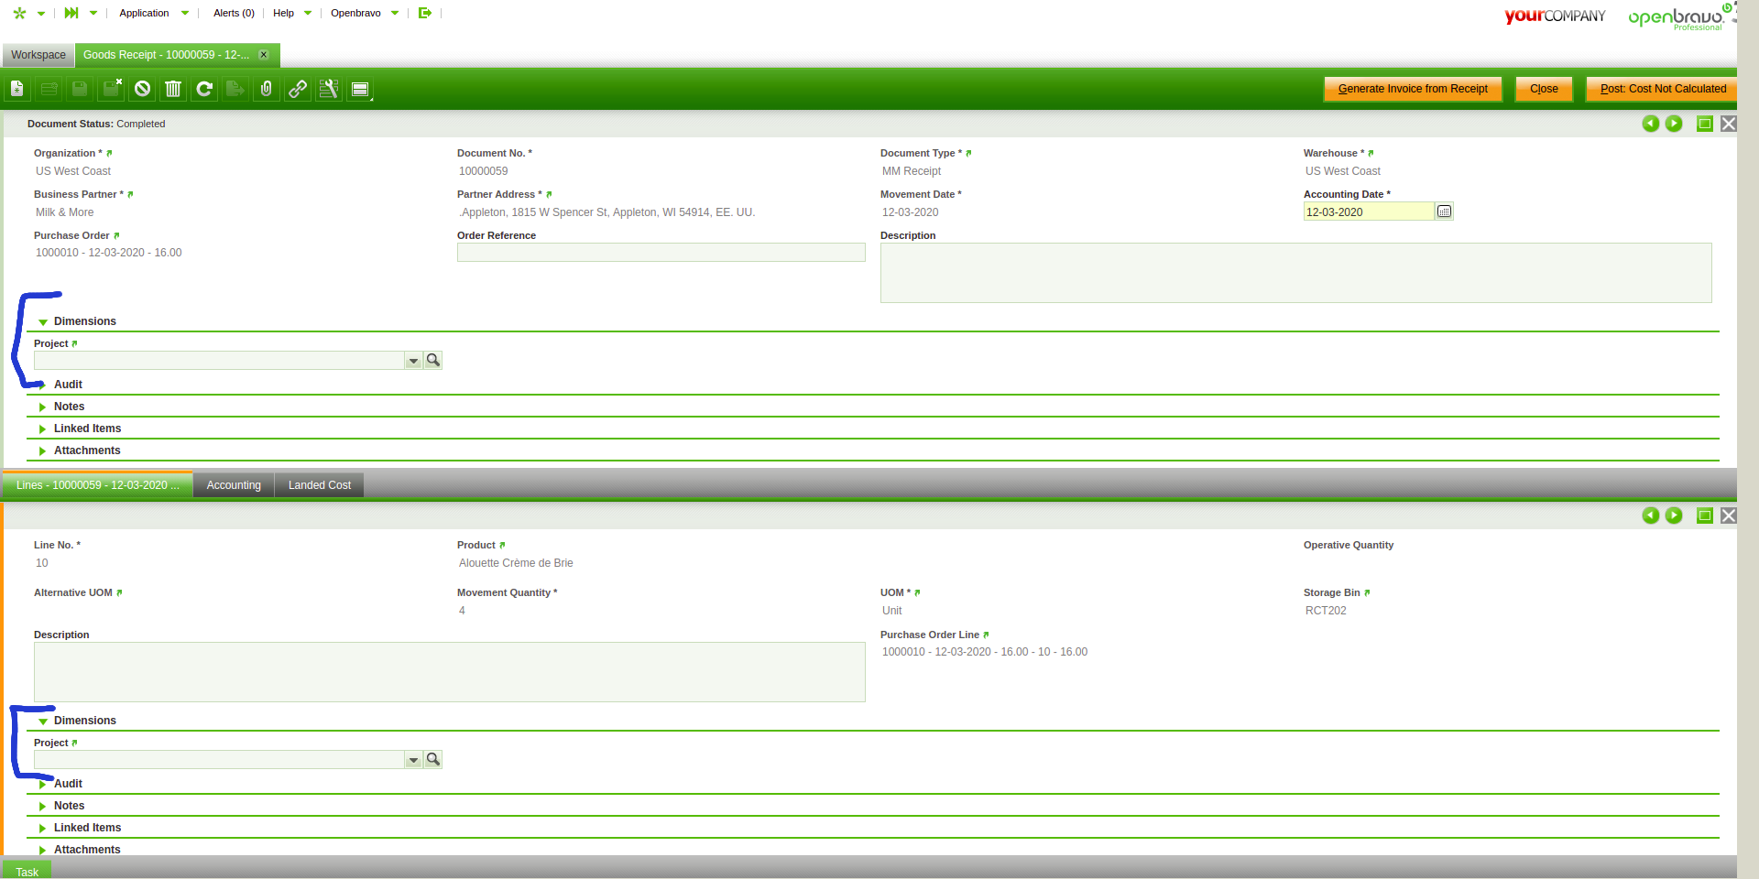Click the green logout icon

[425, 13]
